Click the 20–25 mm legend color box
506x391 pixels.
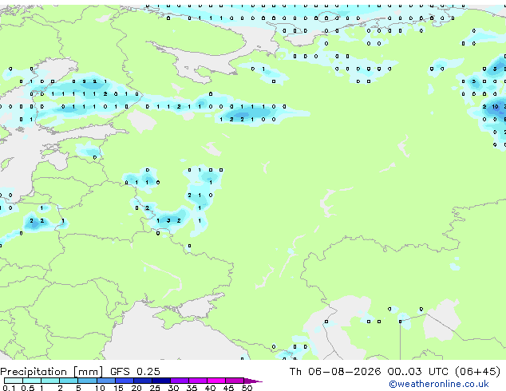pos(142,381)
